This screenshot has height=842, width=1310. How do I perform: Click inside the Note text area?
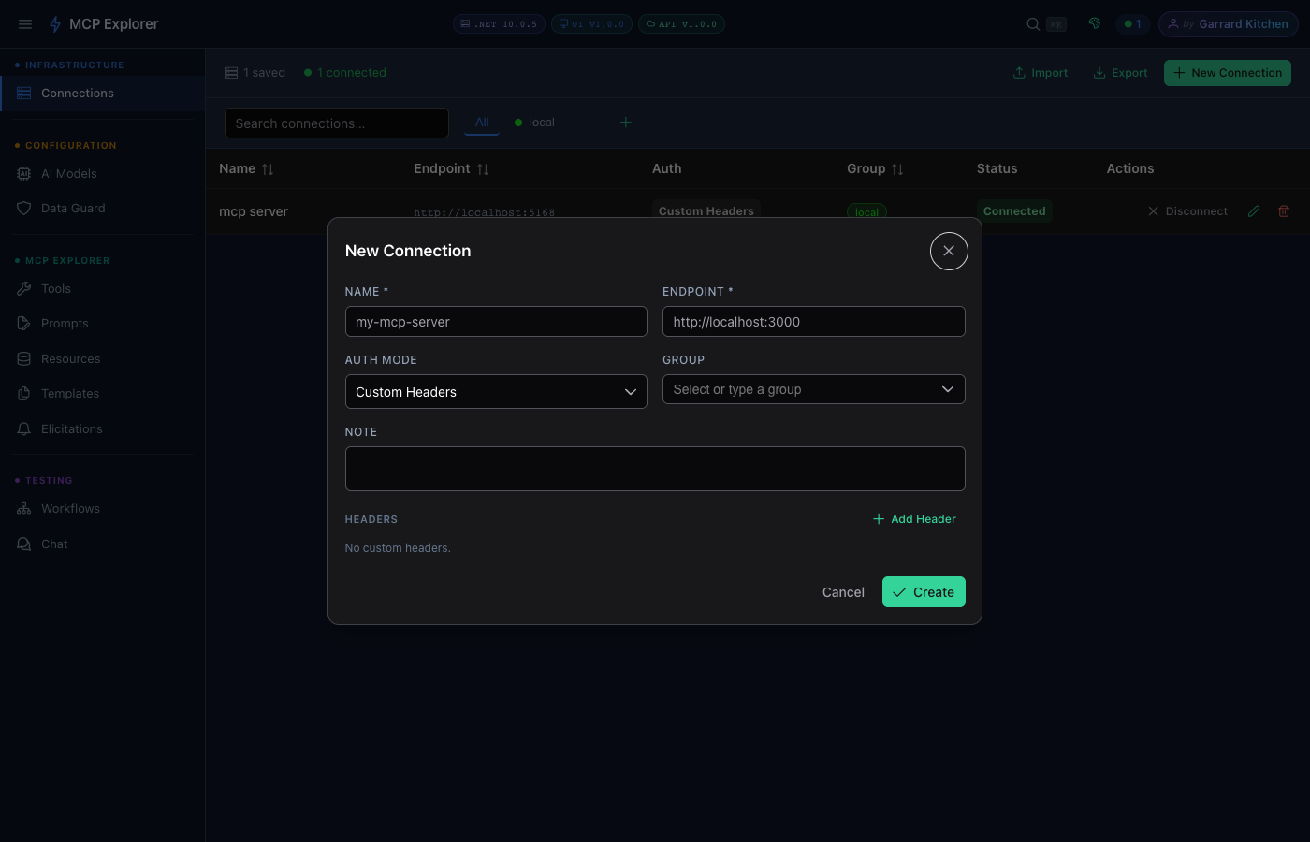[655, 468]
